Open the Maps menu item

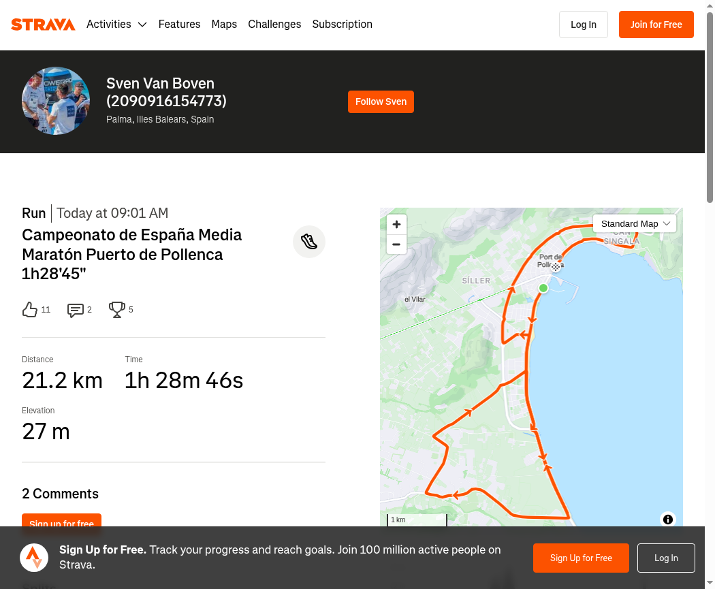pyautogui.click(x=224, y=24)
